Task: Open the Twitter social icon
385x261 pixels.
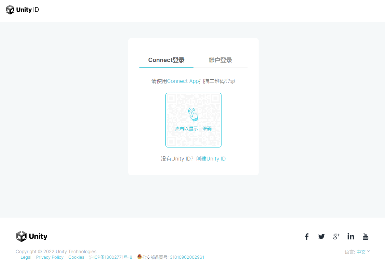Action: point(321,237)
